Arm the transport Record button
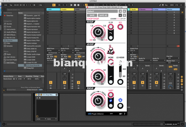 (x=78, y=5)
